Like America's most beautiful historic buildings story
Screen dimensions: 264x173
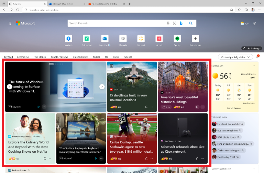[x=166, y=107]
